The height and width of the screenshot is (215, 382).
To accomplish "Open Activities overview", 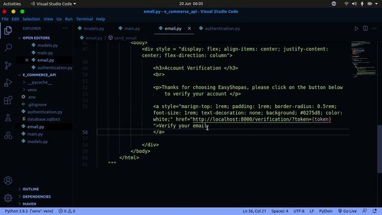I will click(12, 4).
